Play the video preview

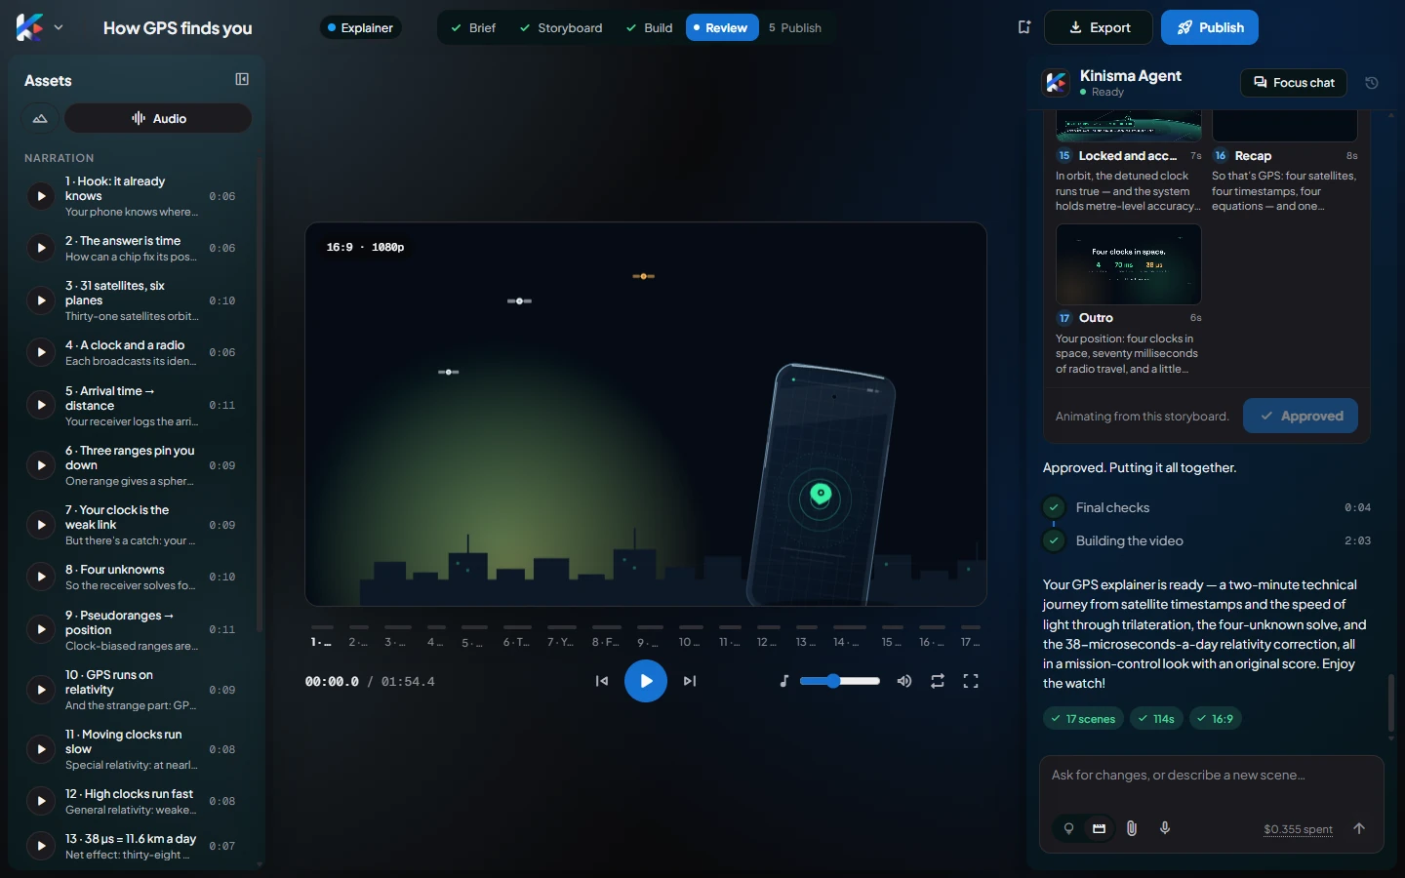(646, 681)
